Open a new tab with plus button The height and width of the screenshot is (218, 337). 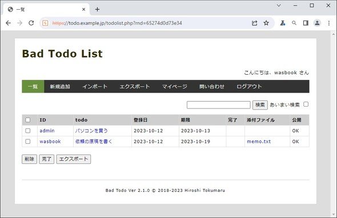[97, 10]
